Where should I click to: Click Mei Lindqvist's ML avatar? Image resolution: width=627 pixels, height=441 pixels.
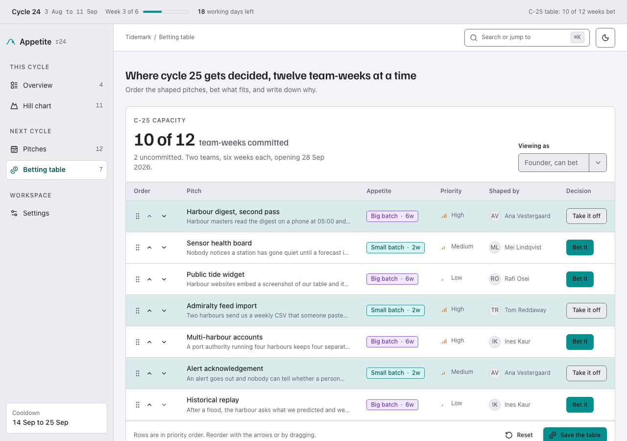(495, 247)
